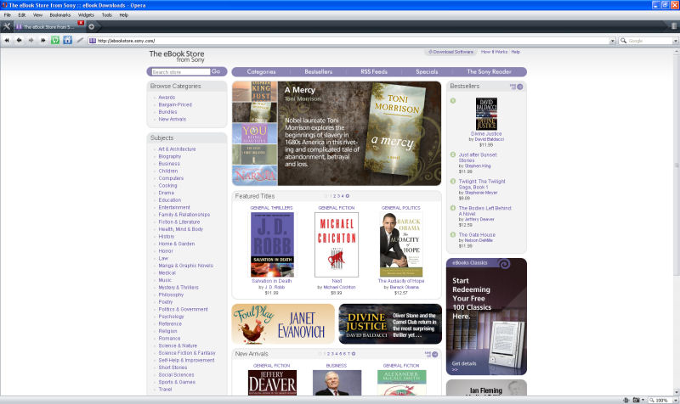Open the Science Fiction & Fantasy subject link
The height and width of the screenshot is (404, 680).
(187, 353)
